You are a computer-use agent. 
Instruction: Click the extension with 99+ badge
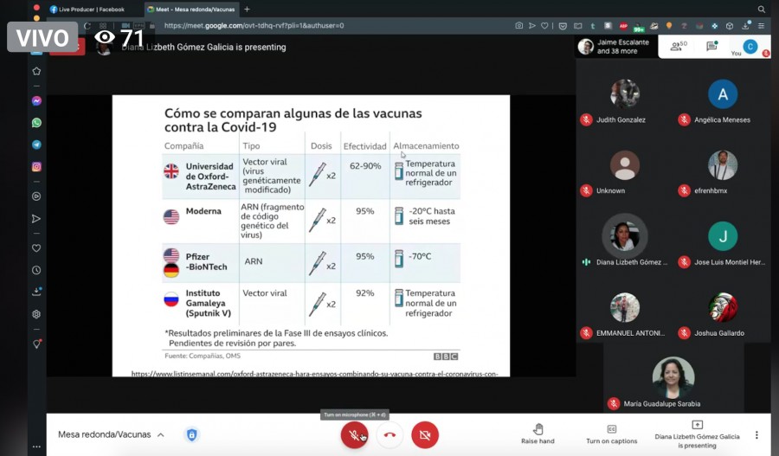tap(639, 27)
